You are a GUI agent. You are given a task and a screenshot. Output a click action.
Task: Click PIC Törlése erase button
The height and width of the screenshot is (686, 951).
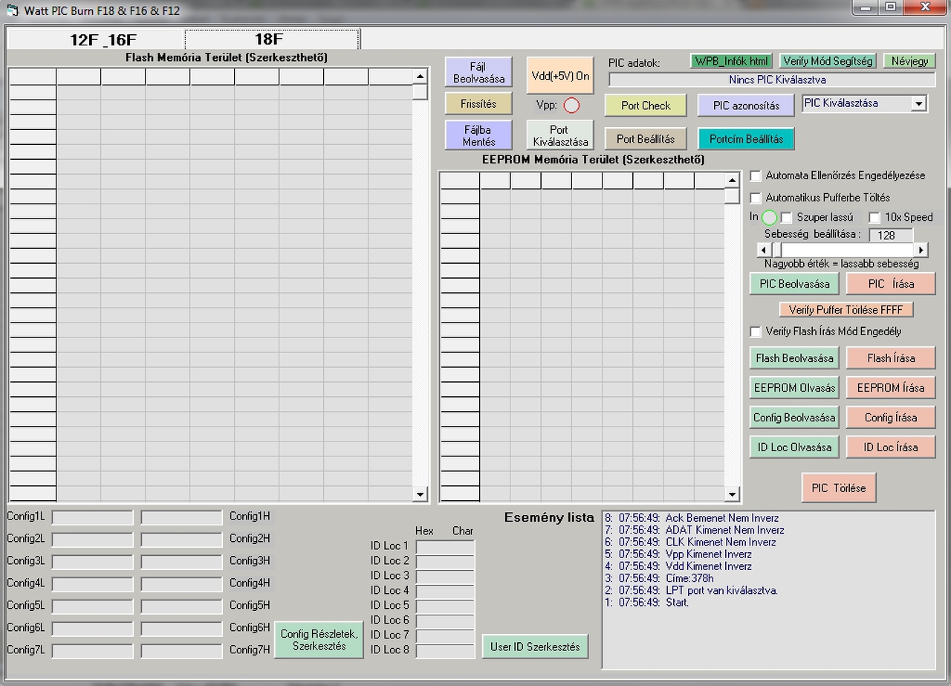point(839,488)
